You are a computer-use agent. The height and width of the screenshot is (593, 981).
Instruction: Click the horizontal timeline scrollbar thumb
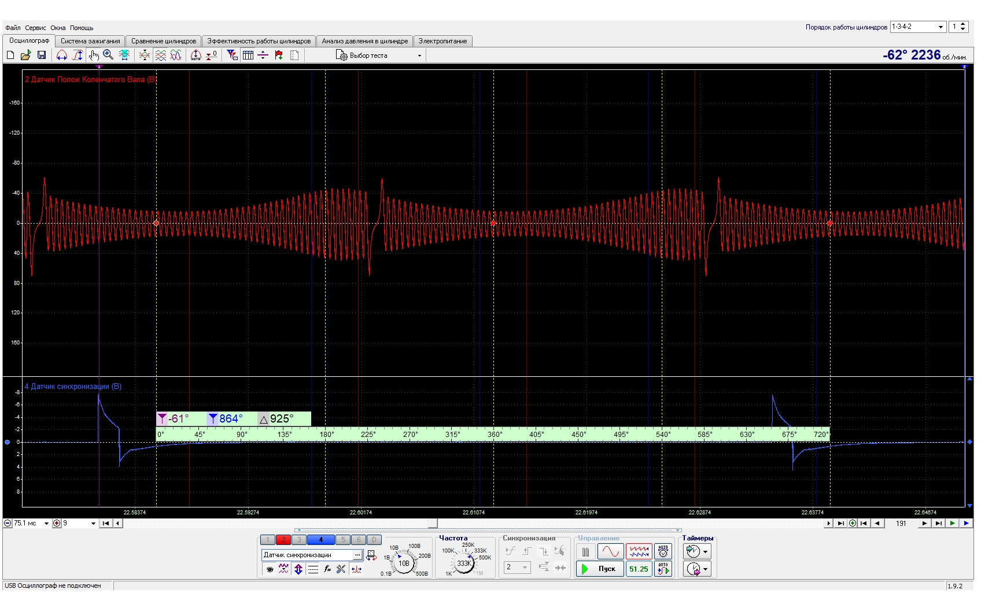coord(433,524)
